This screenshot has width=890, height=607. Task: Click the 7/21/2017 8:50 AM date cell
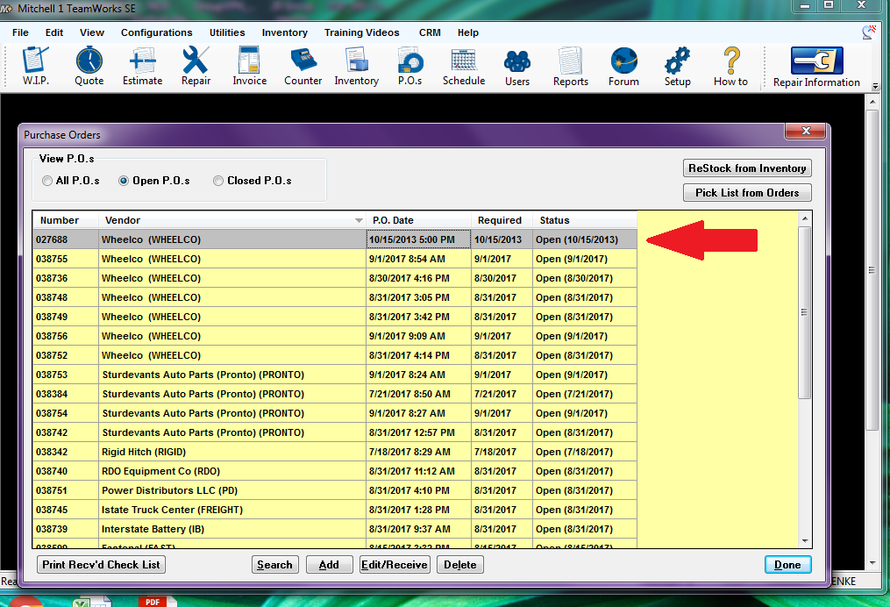418,394
